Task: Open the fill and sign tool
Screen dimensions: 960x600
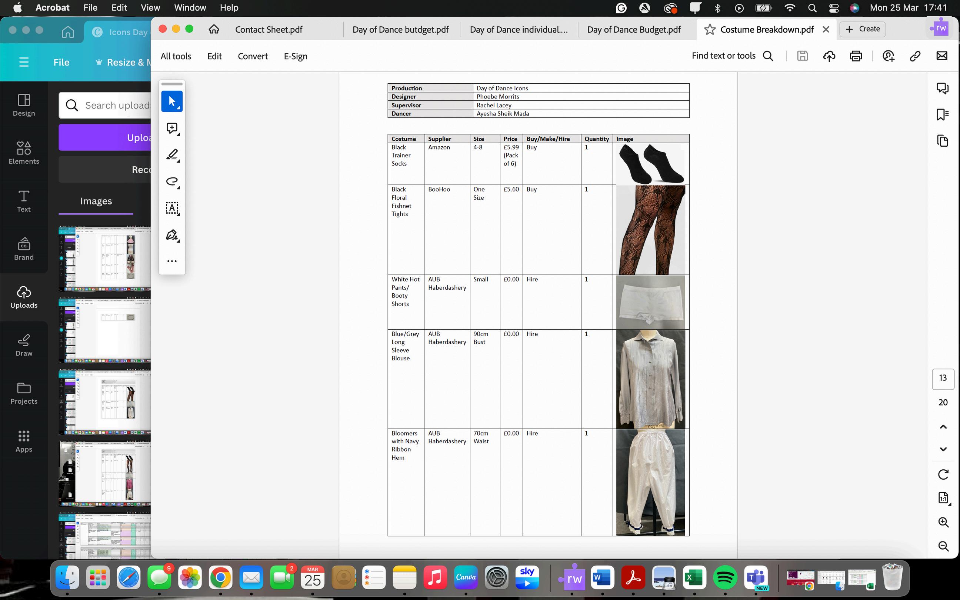Action: point(172,235)
